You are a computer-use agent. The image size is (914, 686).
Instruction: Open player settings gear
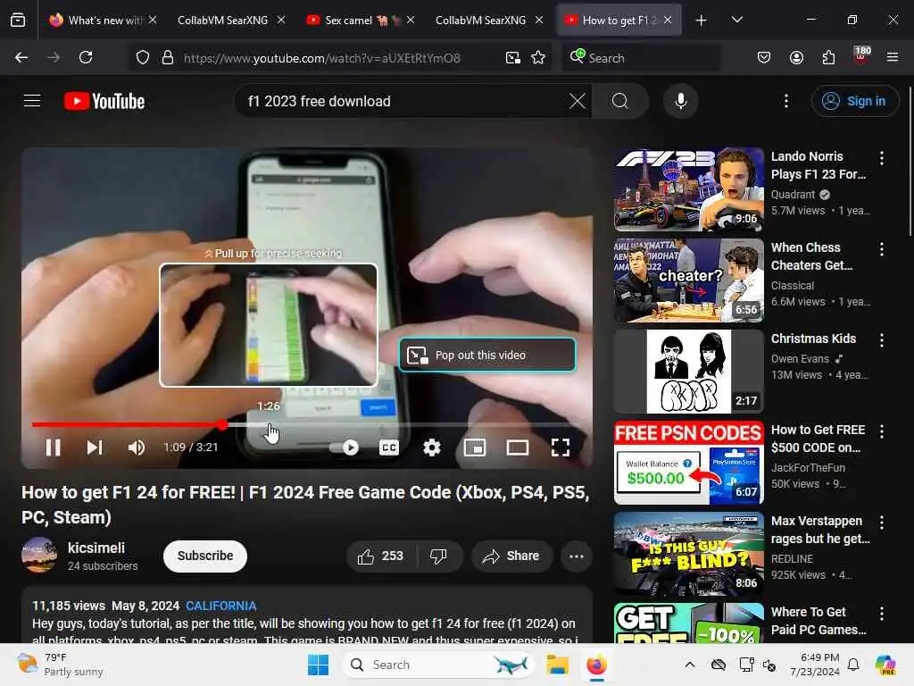tap(432, 448)
